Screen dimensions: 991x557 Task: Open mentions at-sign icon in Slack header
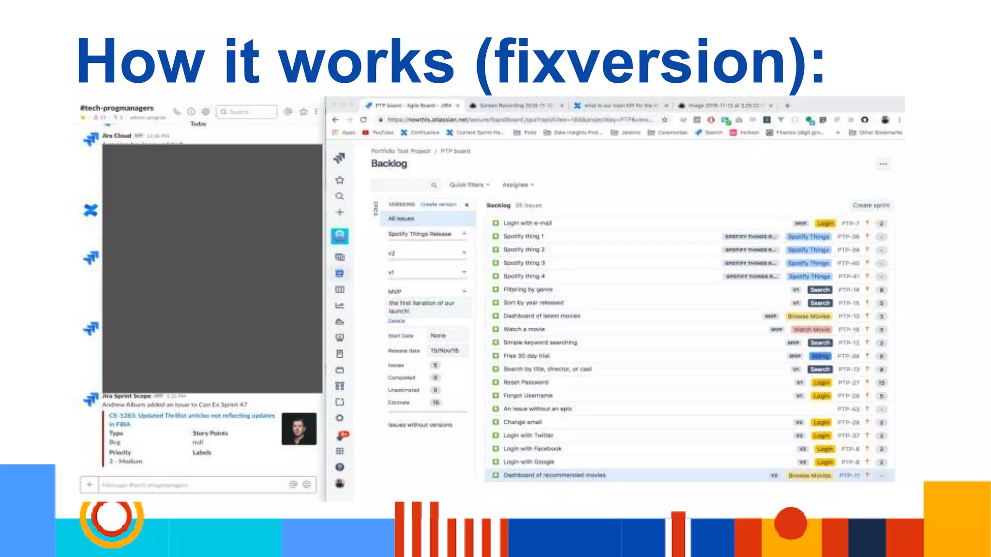(x=288, y=112)
